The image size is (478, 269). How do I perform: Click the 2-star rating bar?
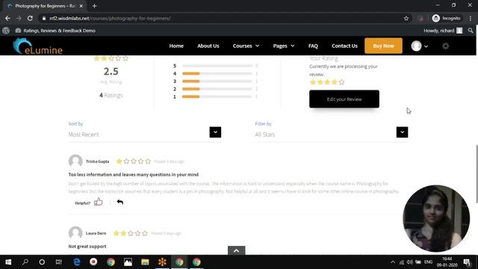[217, 89]
